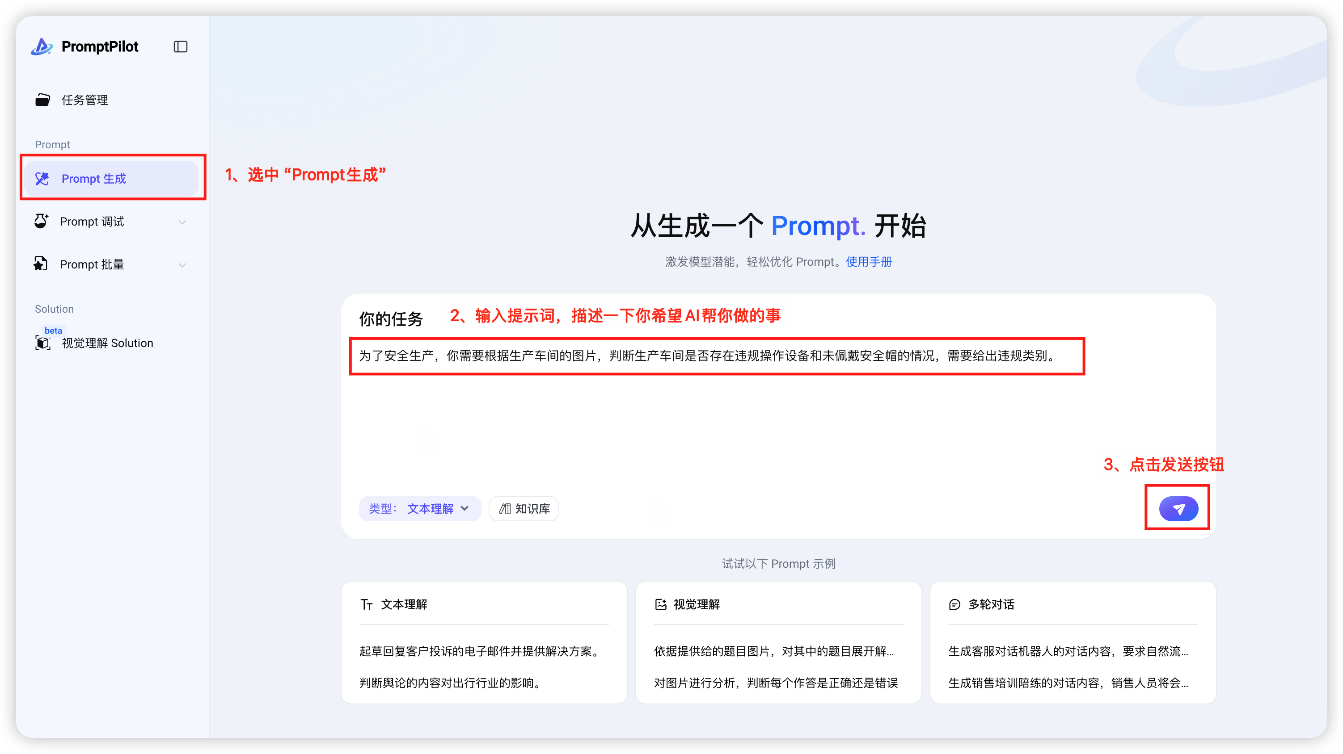The height and width of the screenshot is (754, 1343).
Task: Click the 视觉理解 example card image icon
Action: click(661, 604)
